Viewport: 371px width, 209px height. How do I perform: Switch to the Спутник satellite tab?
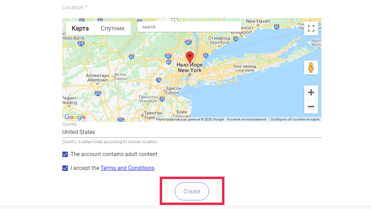pyautogui.click(x=112, y=28)
